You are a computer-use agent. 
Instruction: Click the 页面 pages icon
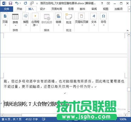click(x=5, y=16)
